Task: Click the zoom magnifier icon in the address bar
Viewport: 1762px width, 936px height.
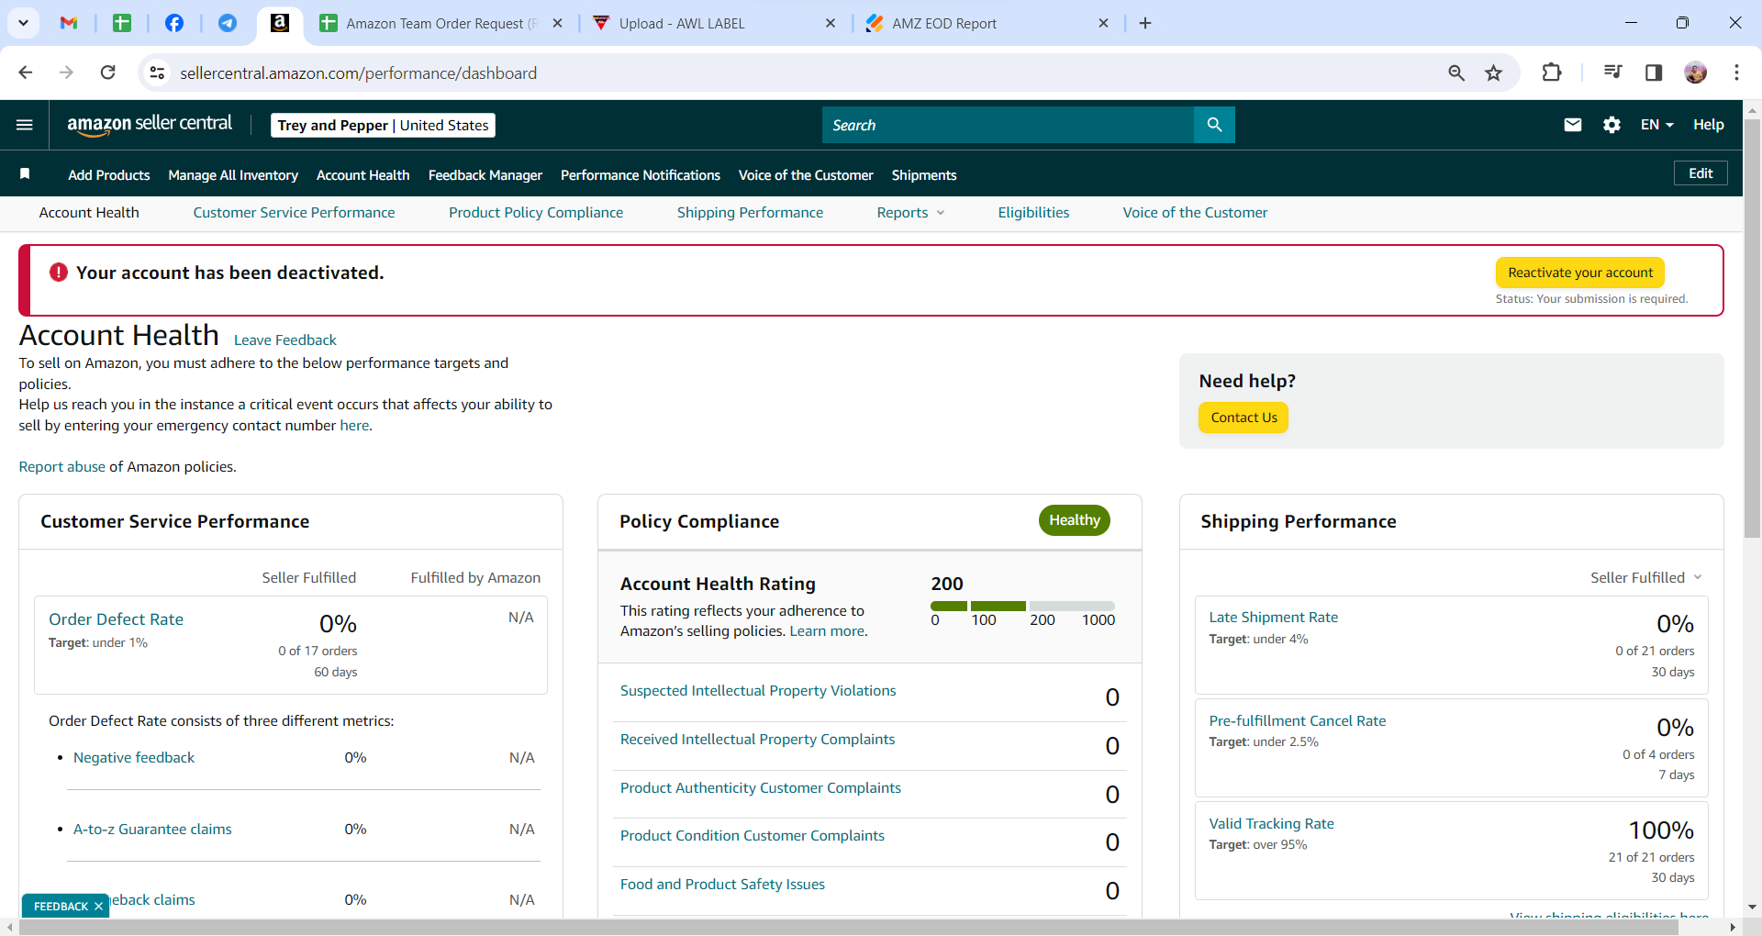Action: point(1456,72)
